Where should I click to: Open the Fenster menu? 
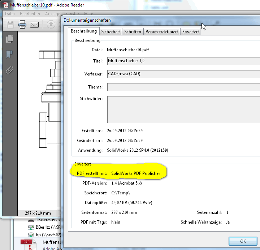[72, 13]
